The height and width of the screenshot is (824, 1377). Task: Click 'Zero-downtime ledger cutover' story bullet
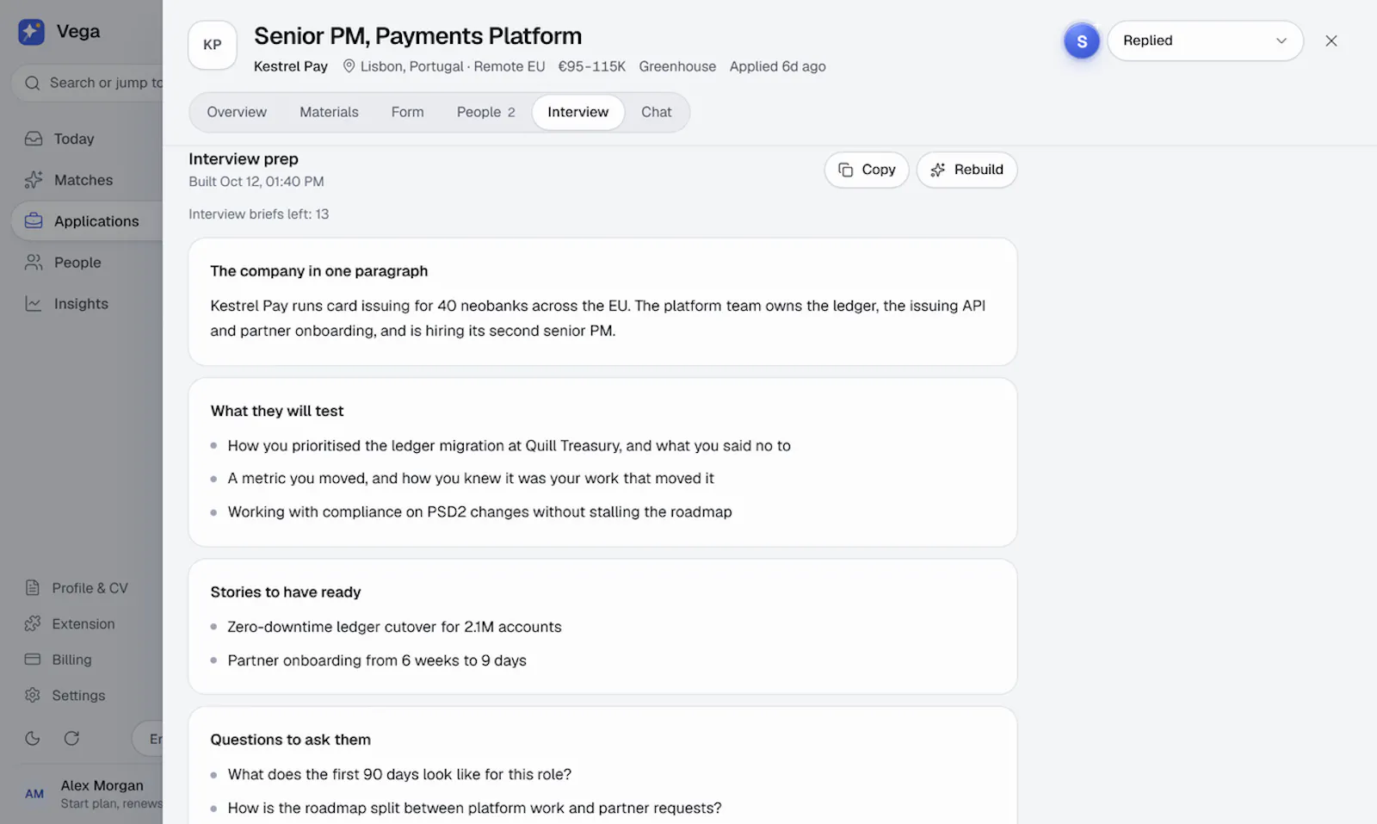tap(394, 627)
